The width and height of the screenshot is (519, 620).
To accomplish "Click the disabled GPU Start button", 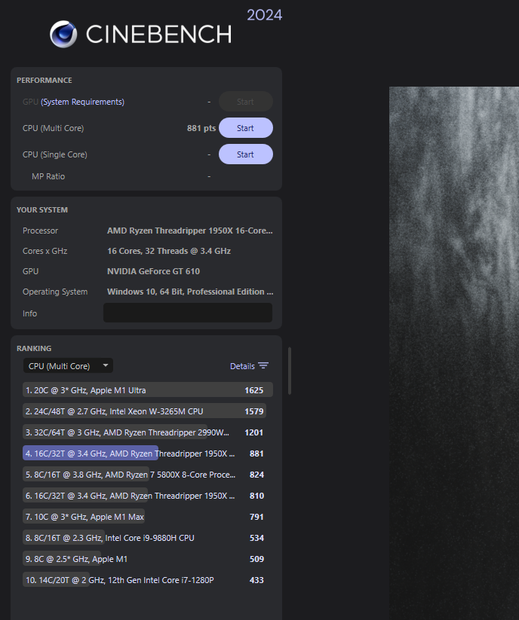I will (x=245, y=102).
